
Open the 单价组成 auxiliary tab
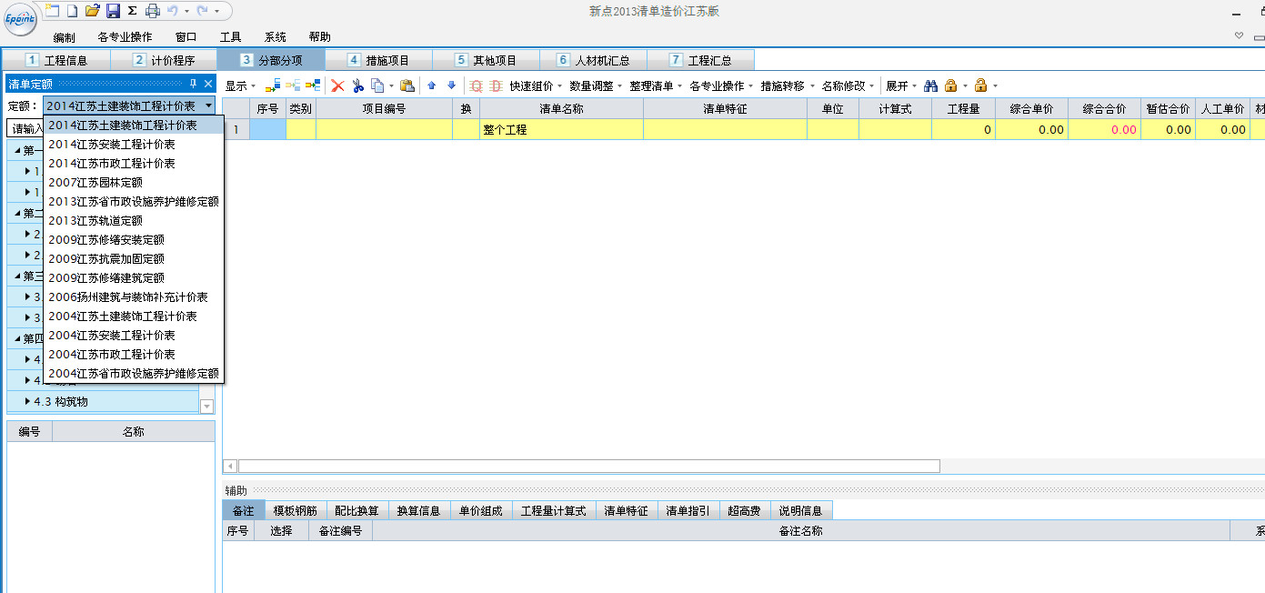pyautogui.click(x=480, y=511)
